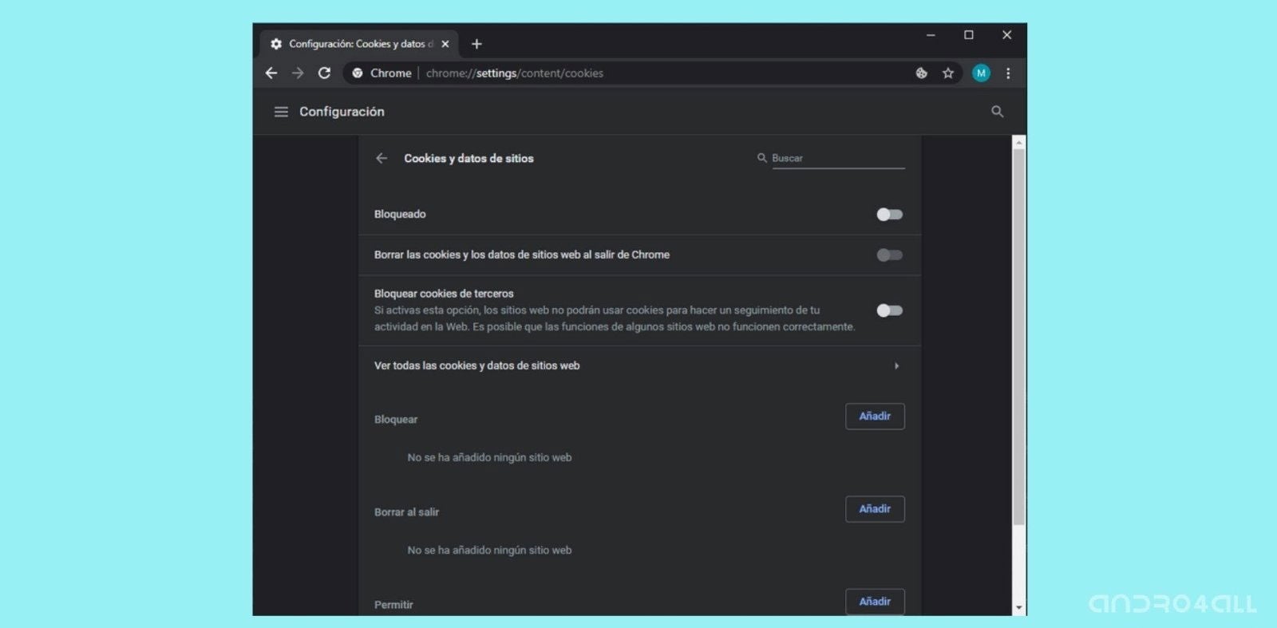1277x628 pixels.
Task: Enable Borrar las cookies al salir de Chrome
Action: tap(889, 255)
